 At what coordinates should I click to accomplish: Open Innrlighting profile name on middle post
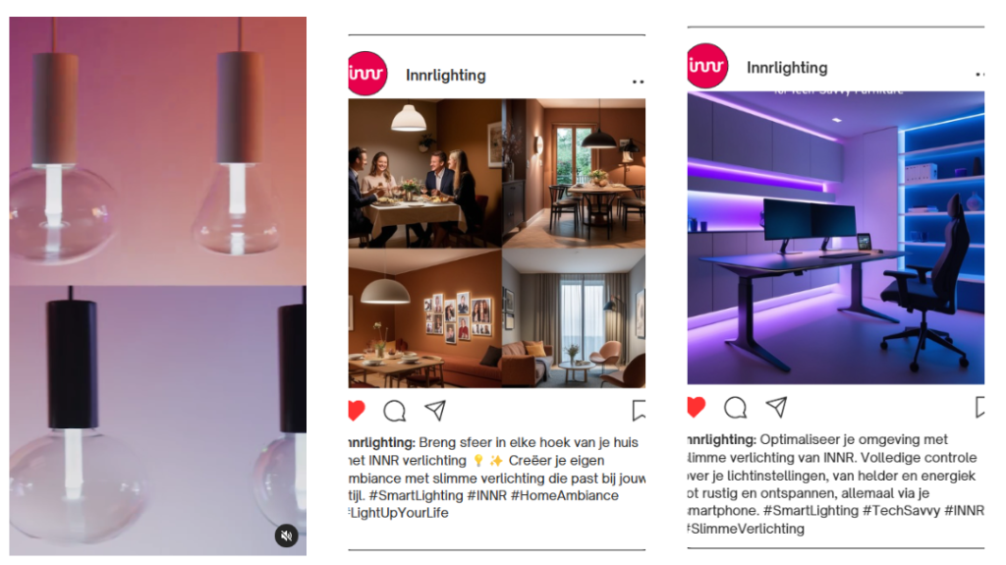point(446,75)
